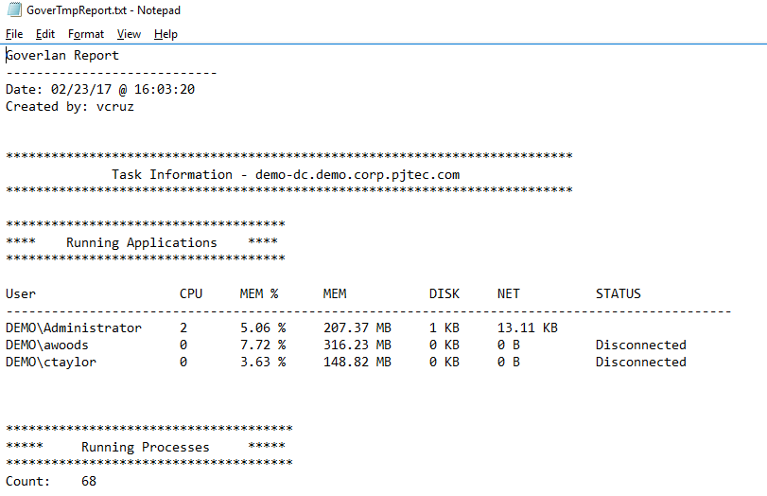Click the 316.23 MB memory value
This screenshot has width=767, height=496.
(x=357, y=345)
